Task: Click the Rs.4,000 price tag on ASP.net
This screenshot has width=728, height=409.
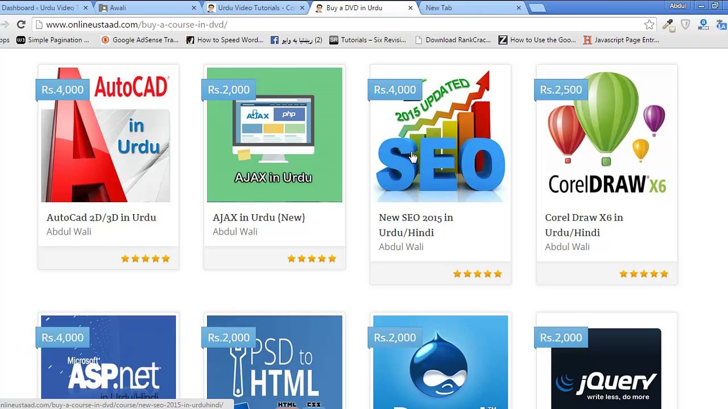Action: tap(63, 337)
